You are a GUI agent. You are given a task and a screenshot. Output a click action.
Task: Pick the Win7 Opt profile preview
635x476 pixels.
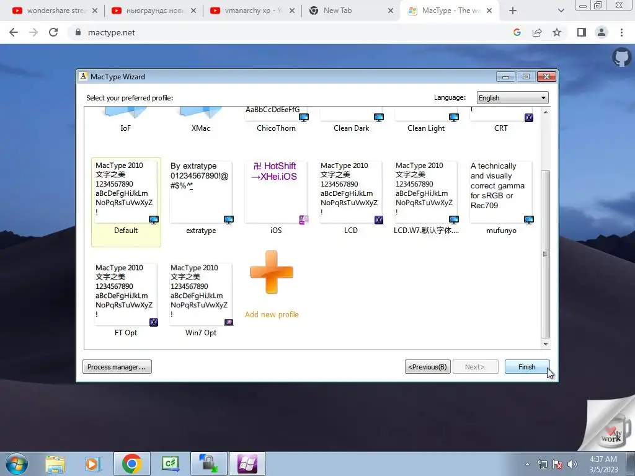click(x=201, y=294)
